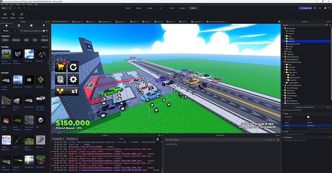Open the Toolbox recent clock tab
The height and width of the screenshot is (173, 332).
click(31, 25)
